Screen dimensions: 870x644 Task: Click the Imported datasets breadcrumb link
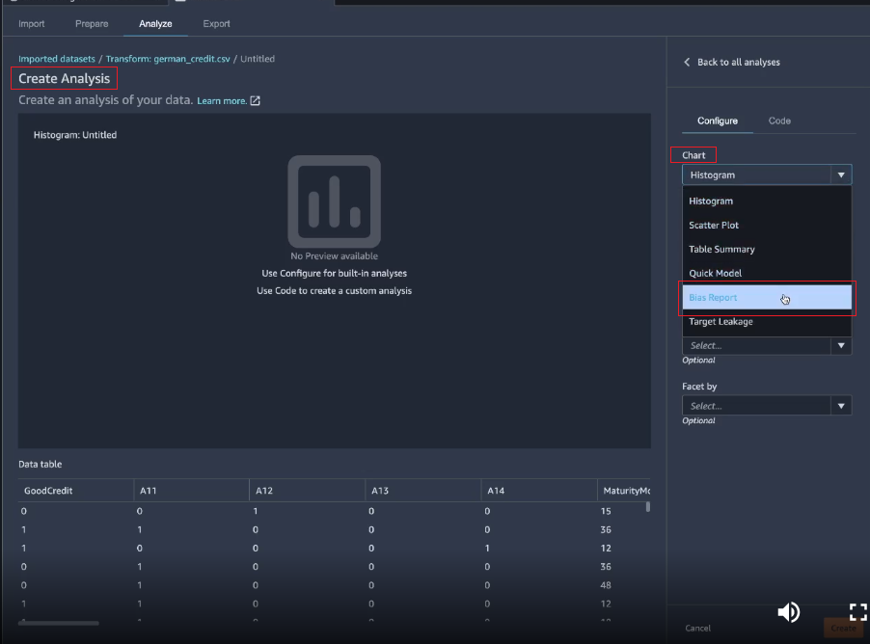(x=57, y=59)
